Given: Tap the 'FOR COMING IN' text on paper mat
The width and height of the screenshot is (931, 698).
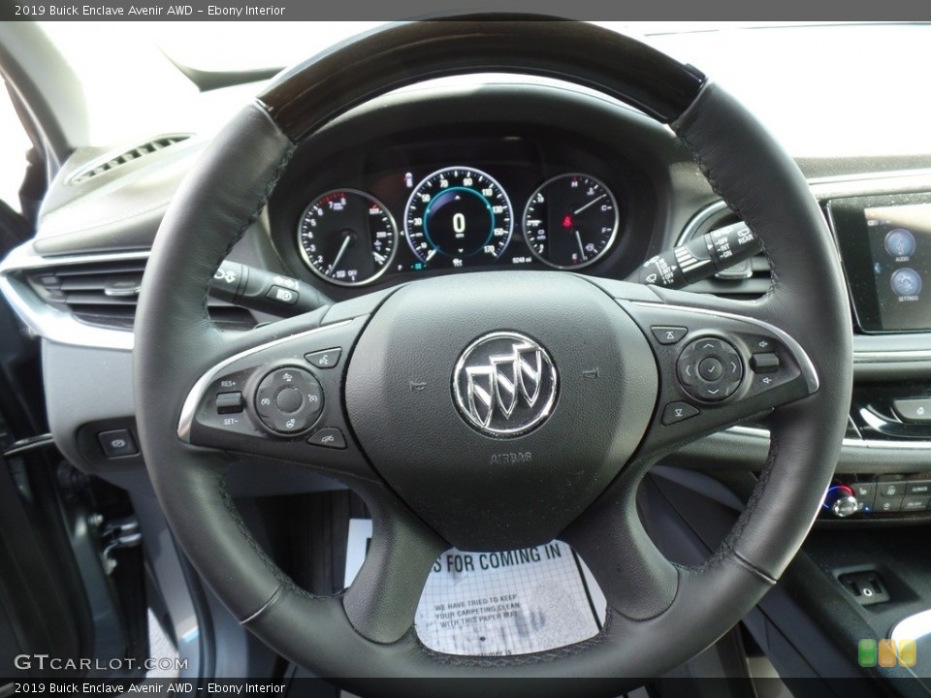Looking at the screenshot, I should 503,559.
